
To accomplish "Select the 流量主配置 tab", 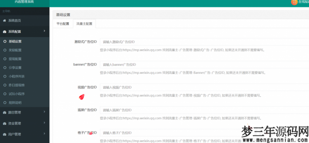I will pos(84,24).
